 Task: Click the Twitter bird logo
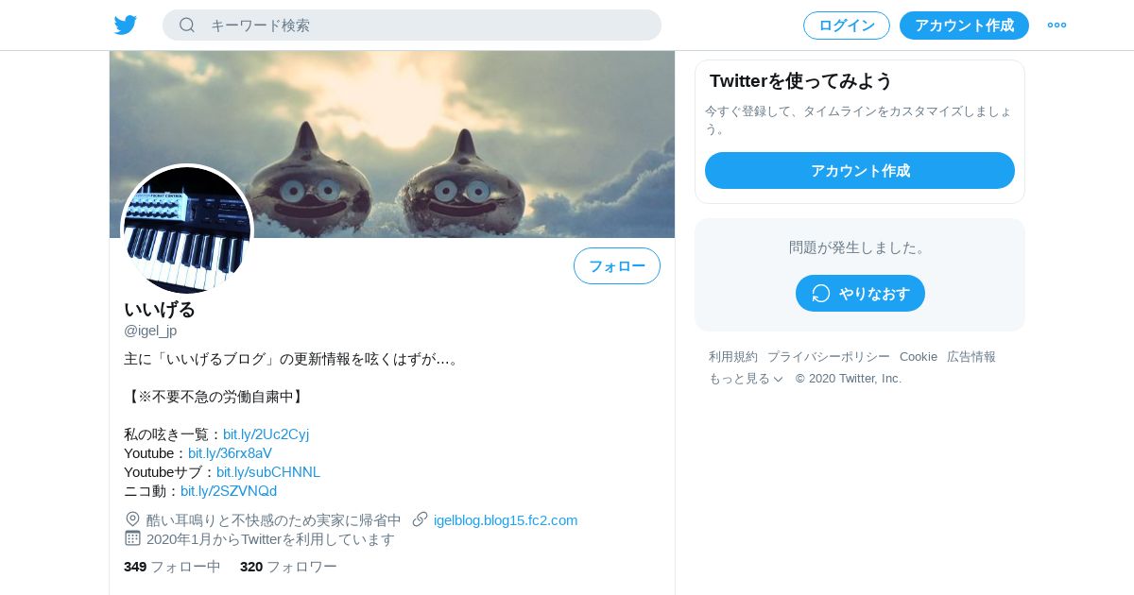pos(126,25)
